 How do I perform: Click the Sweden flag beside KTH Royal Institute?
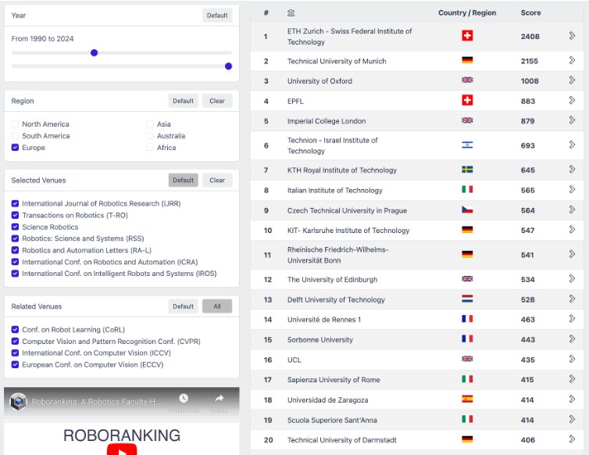[467, 170]
